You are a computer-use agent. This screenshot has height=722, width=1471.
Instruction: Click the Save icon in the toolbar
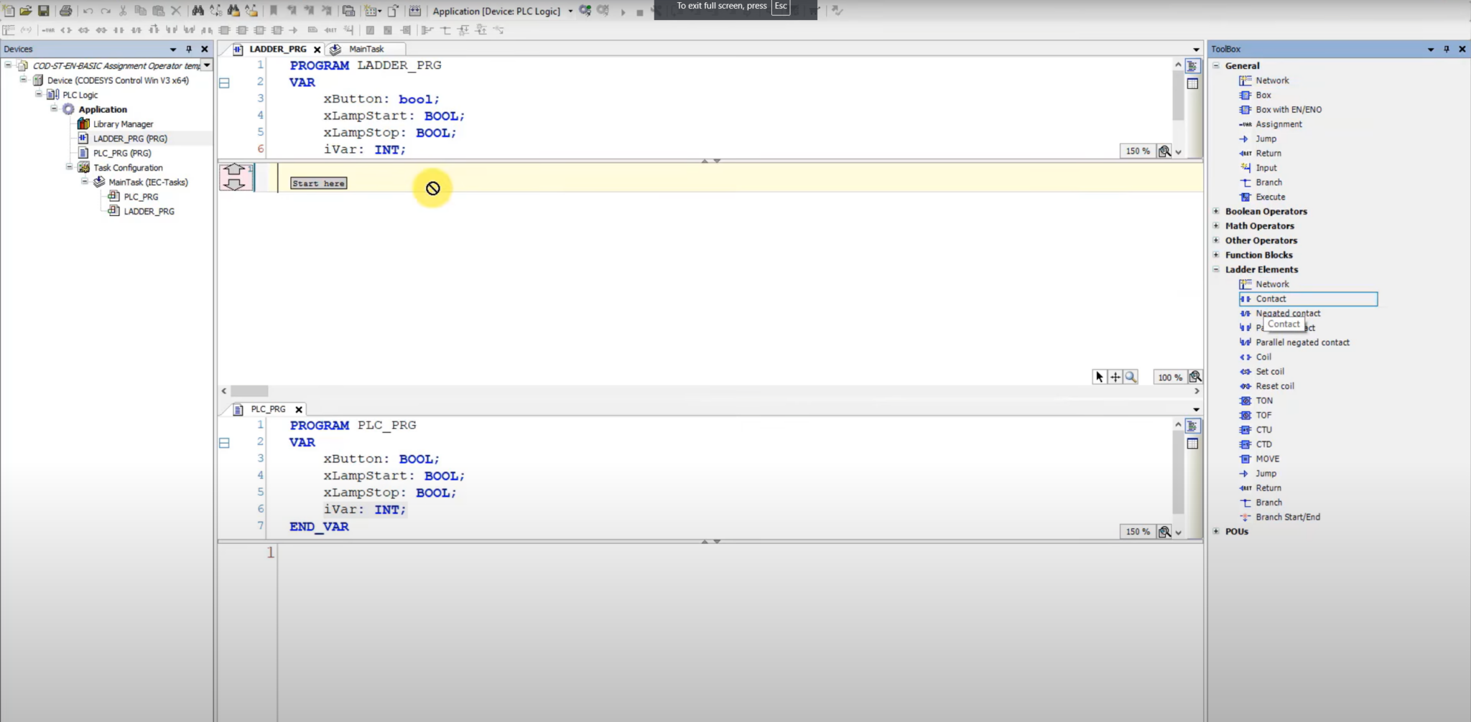(44, 11)
